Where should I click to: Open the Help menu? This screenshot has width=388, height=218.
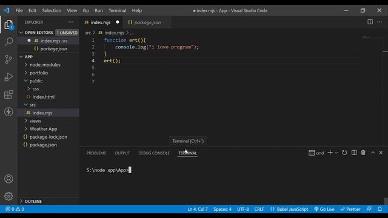(136, 11)
